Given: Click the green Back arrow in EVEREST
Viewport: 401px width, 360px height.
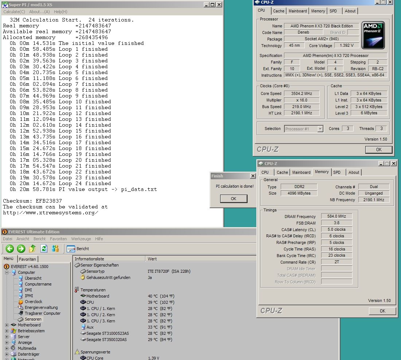Looking at the screenshot, I should (9, 249).
